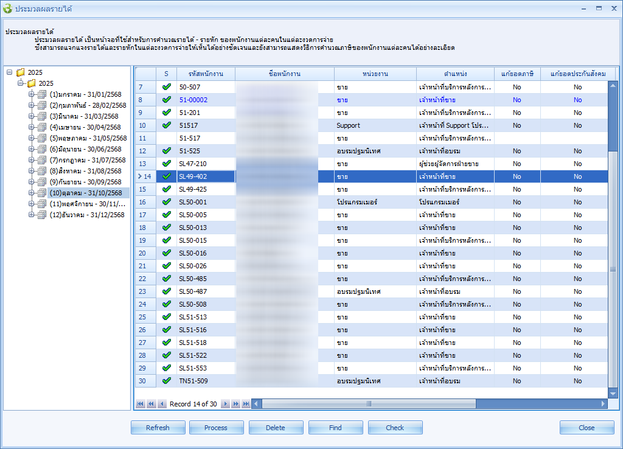Toggle the status check on row SL50-001
Screen dimensions: 623x449
pos(166,202)
